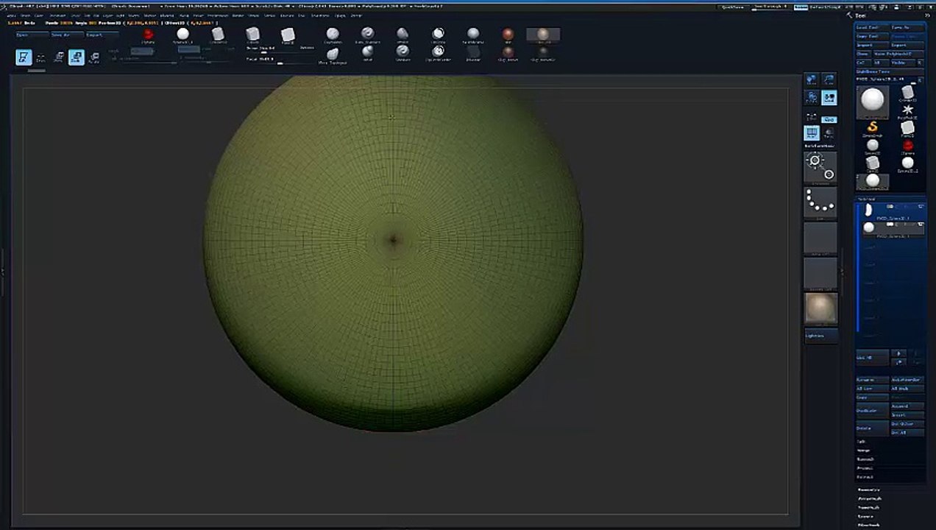Viewport: 936px width, 530px height.
Task: Open the Document menu
Action: tap(57, 15)
